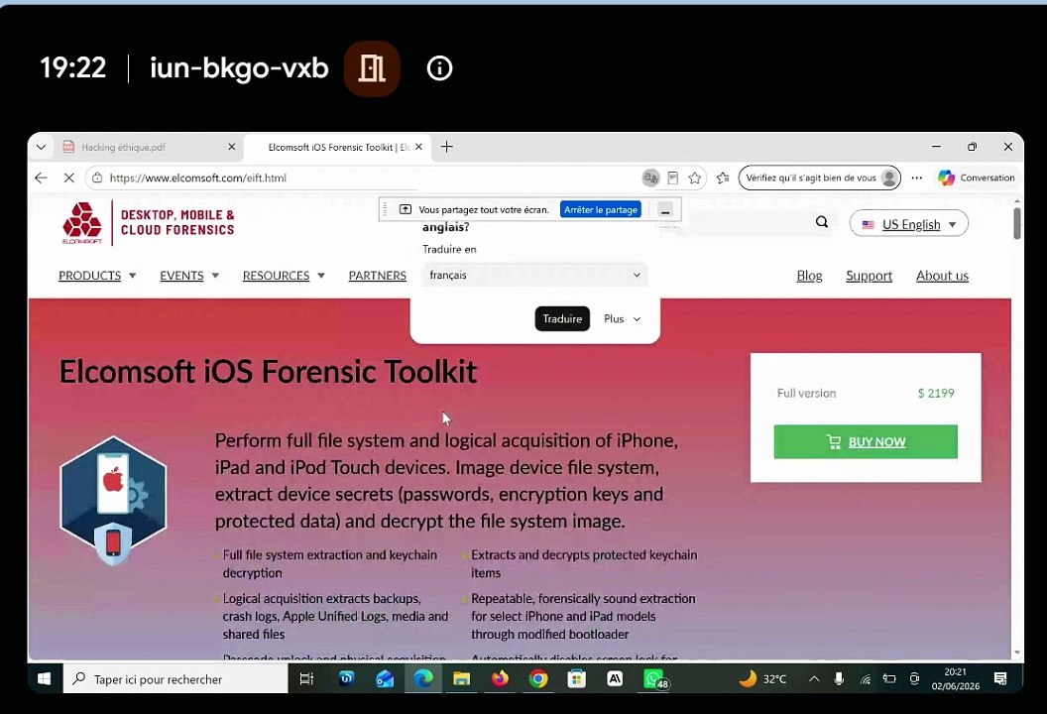Viewport: 1047px width, 714px height.
Task: Open the About us link
Action: tap(942, 276)
